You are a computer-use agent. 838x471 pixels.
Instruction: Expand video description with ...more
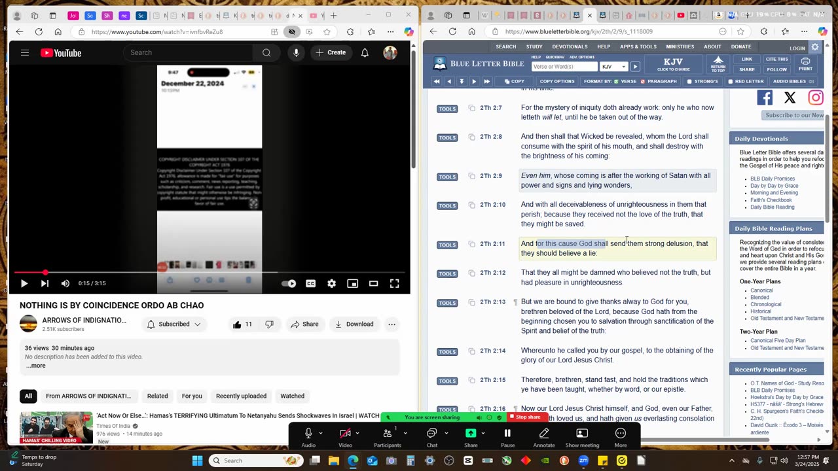36,366
